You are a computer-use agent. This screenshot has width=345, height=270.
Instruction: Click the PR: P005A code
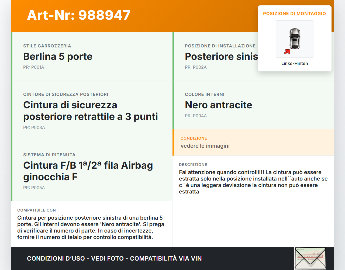coord(34,188)
